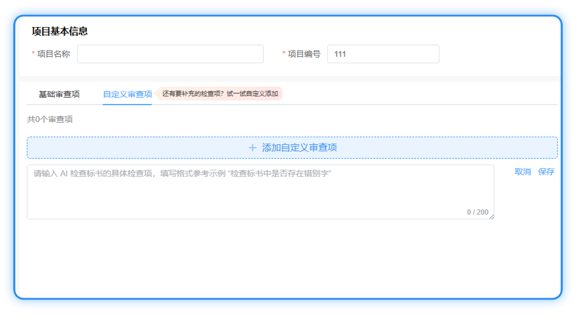This screenshot has width=576, height=316.
Task: Click the 项目基本信息 section heading
Action: click(x=60, y=32)
